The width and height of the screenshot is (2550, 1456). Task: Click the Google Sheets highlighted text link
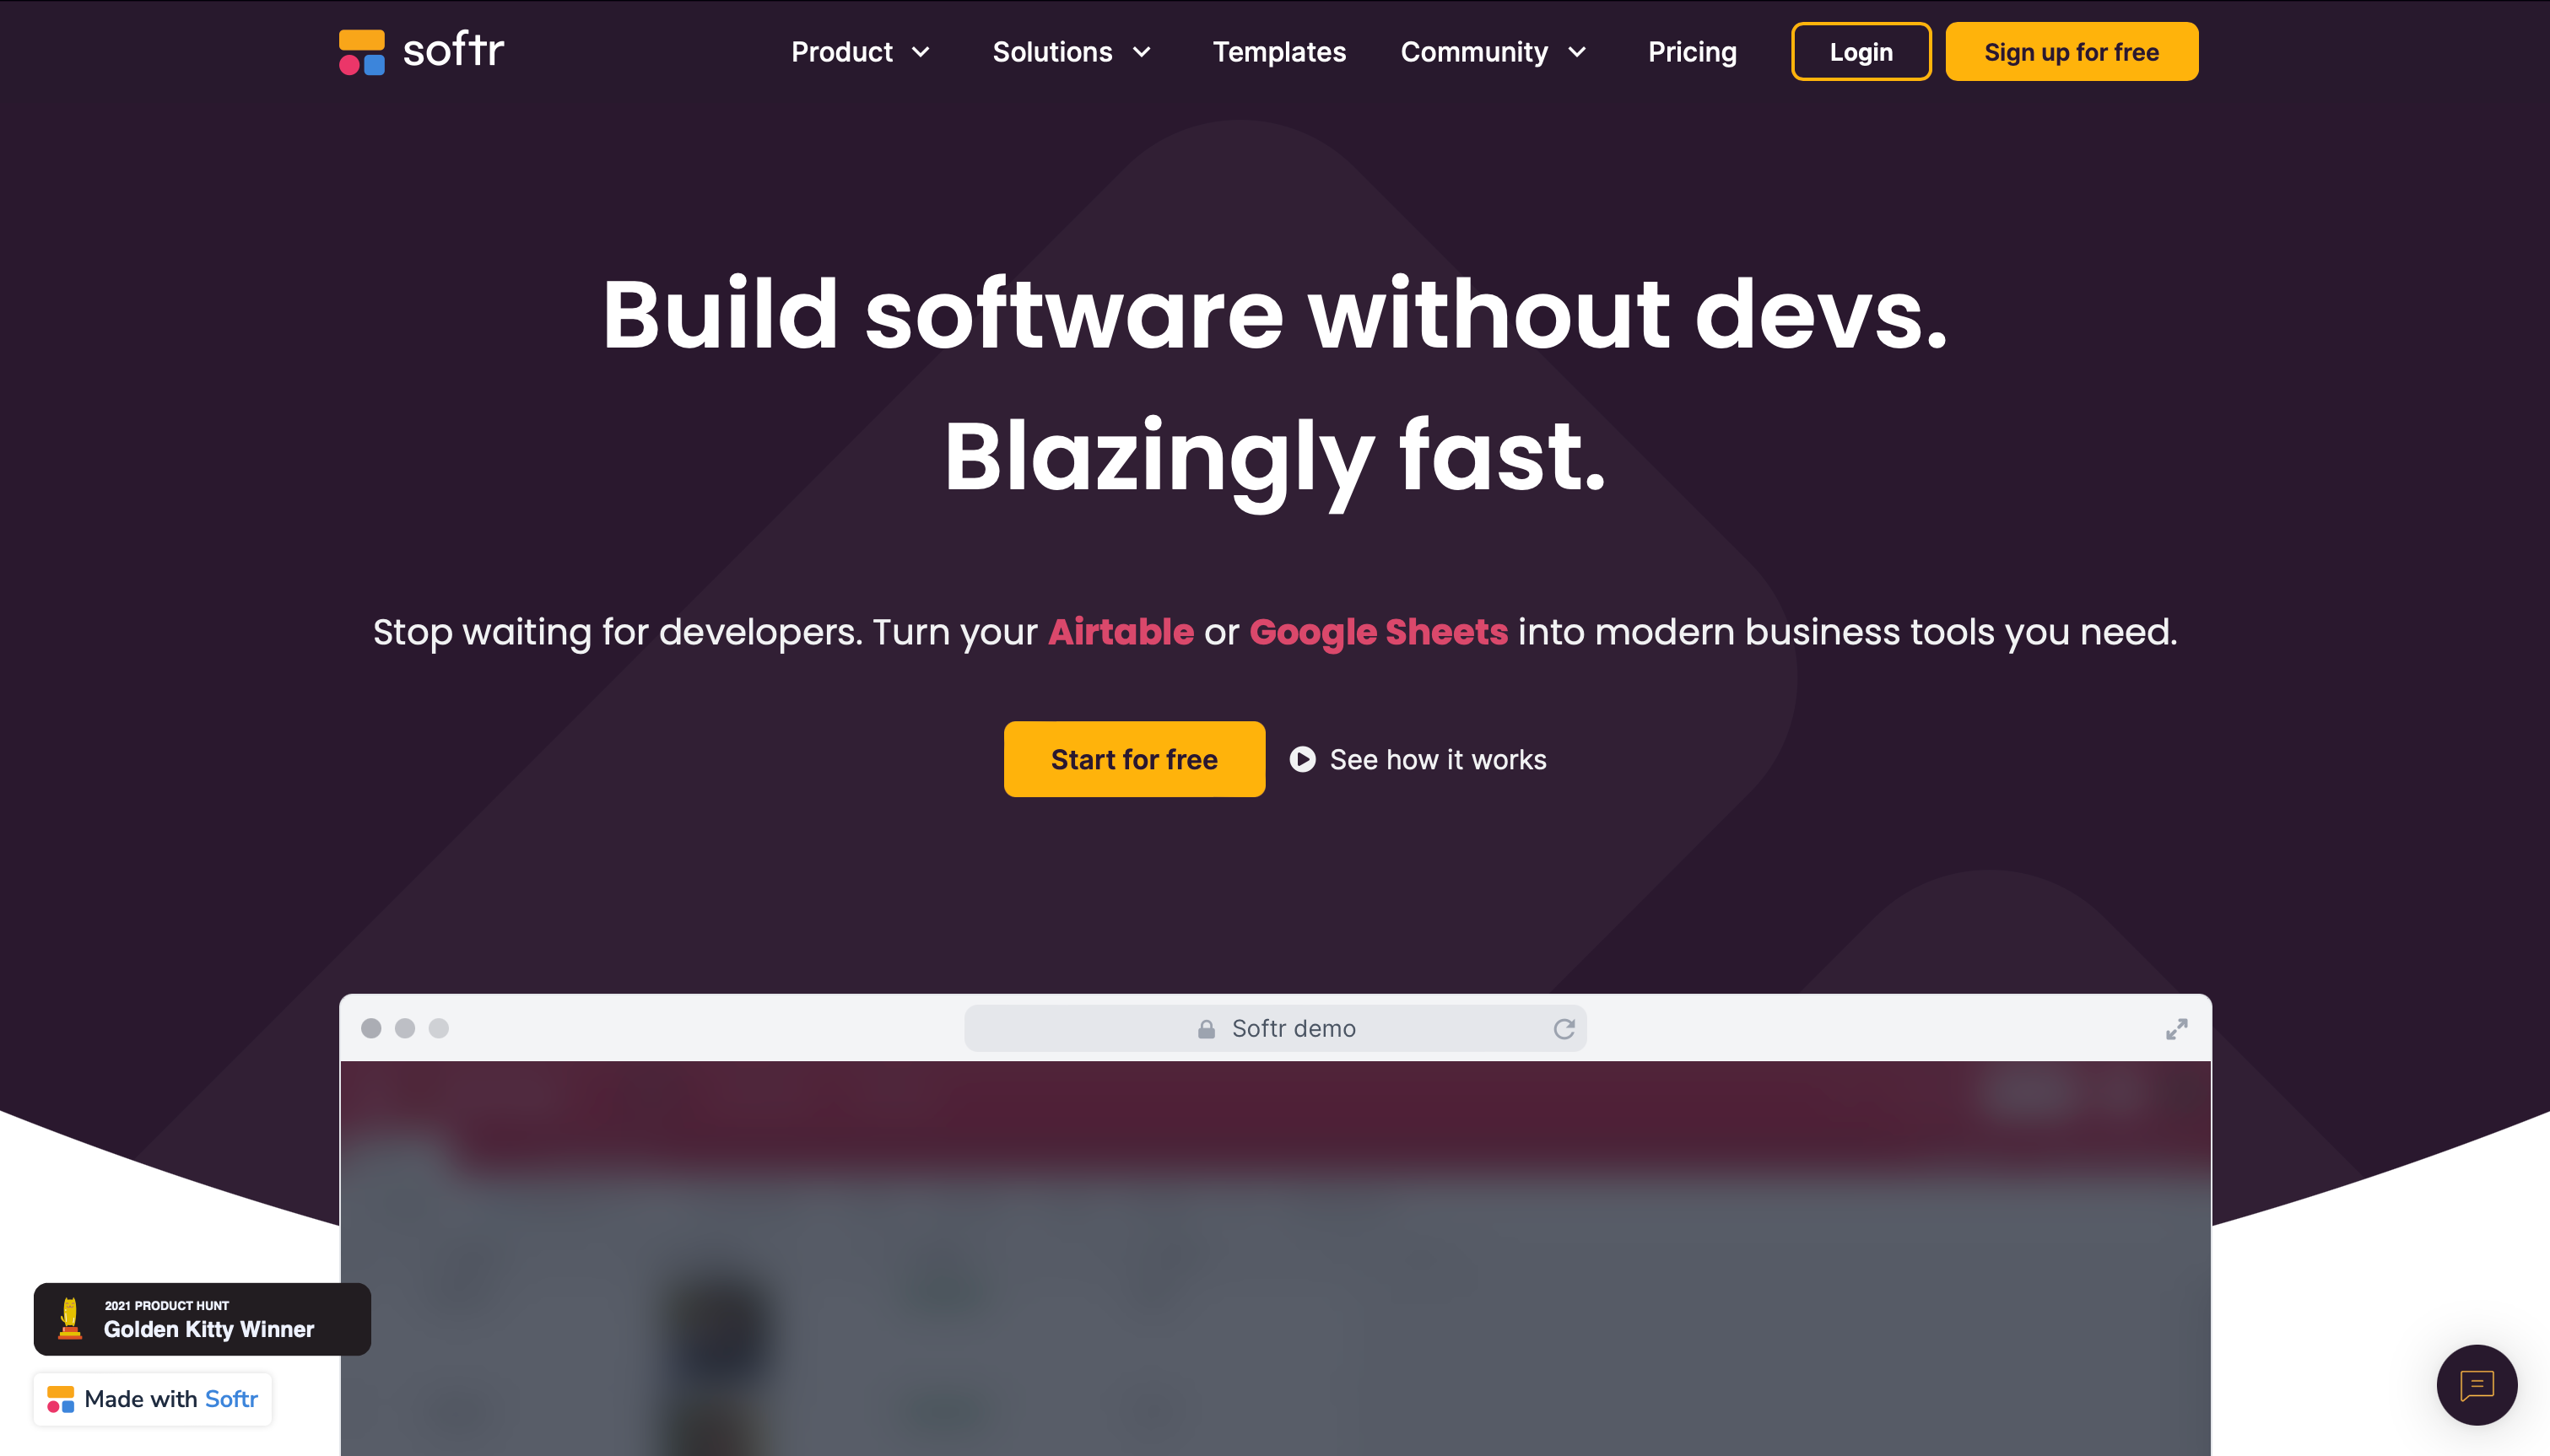1378,632
